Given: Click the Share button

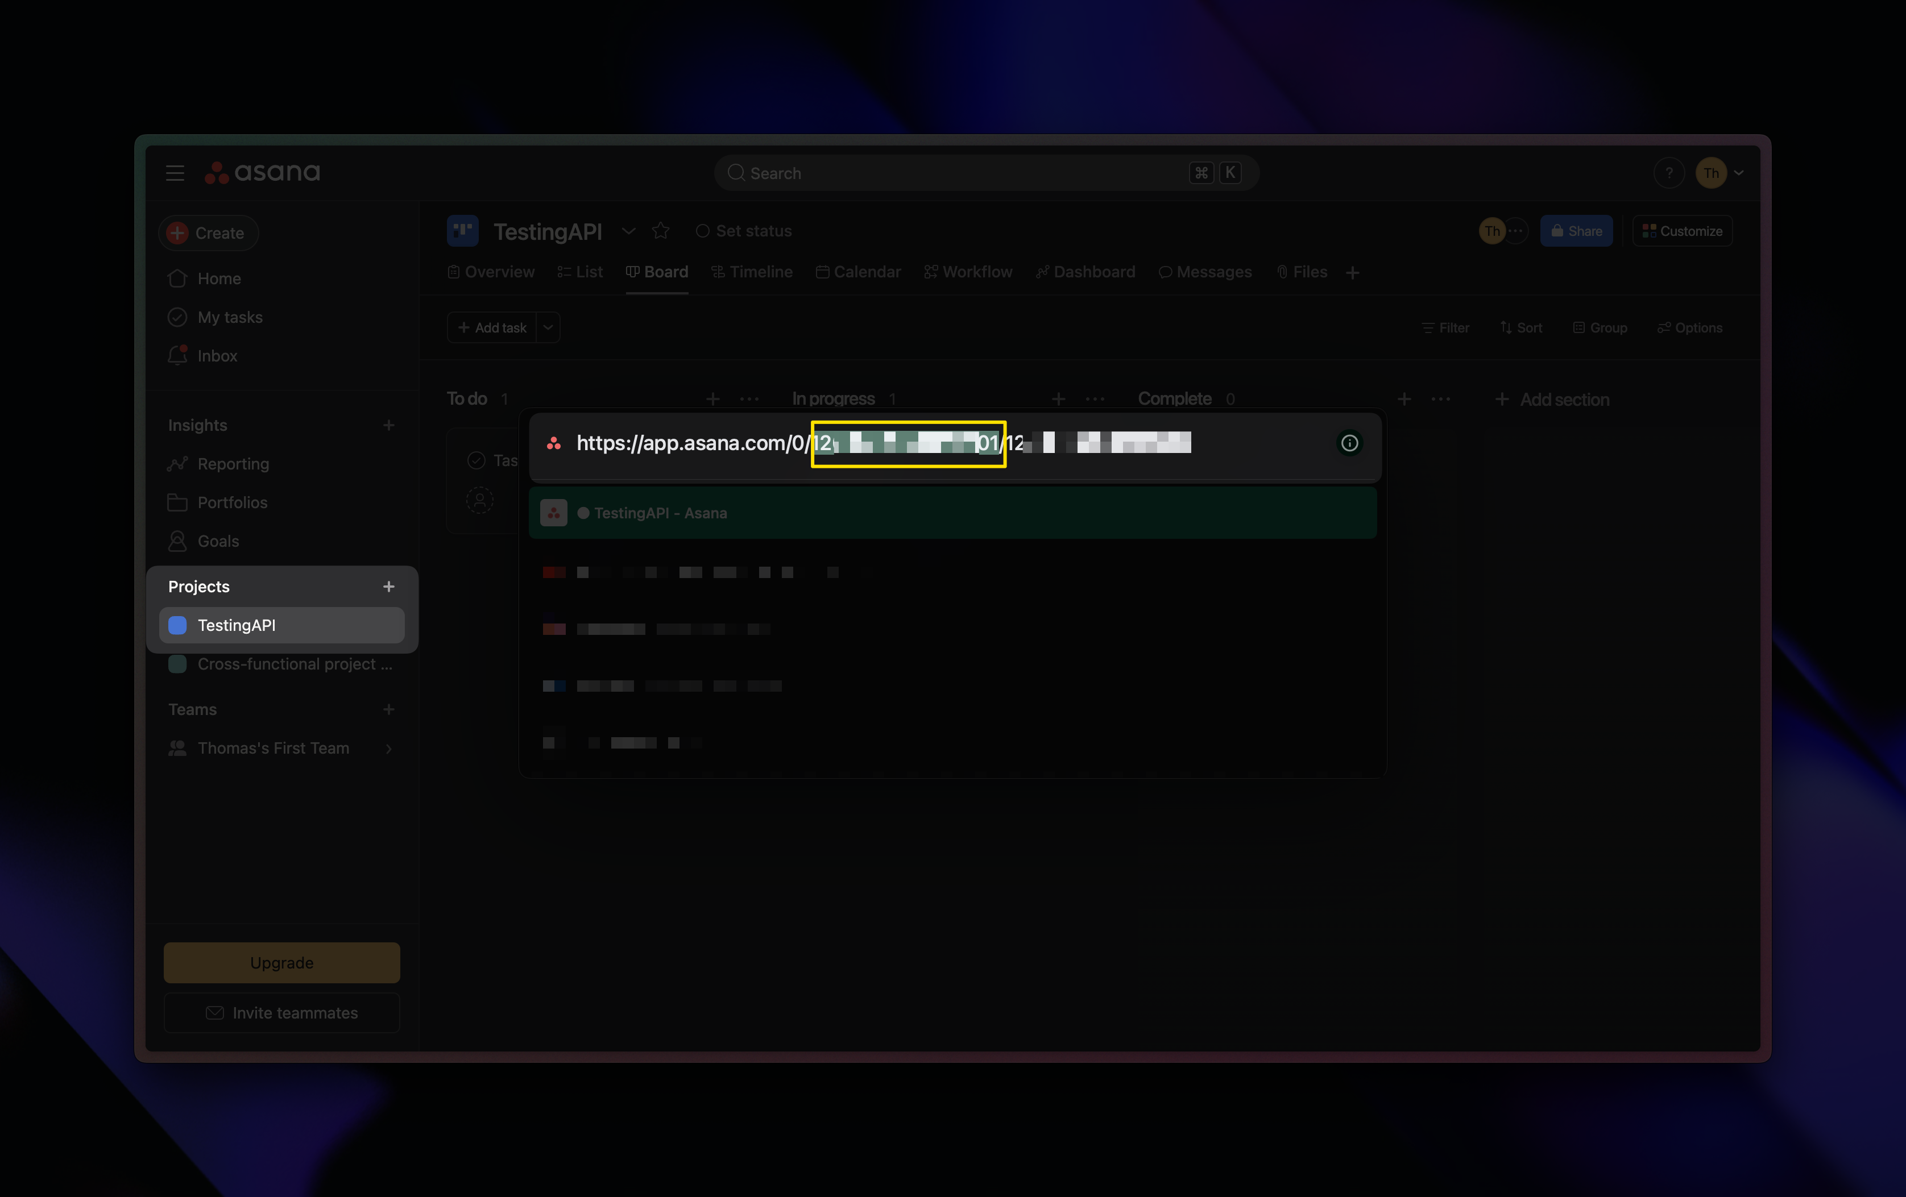Looking at the screenshot, I should pos(1576,231).
